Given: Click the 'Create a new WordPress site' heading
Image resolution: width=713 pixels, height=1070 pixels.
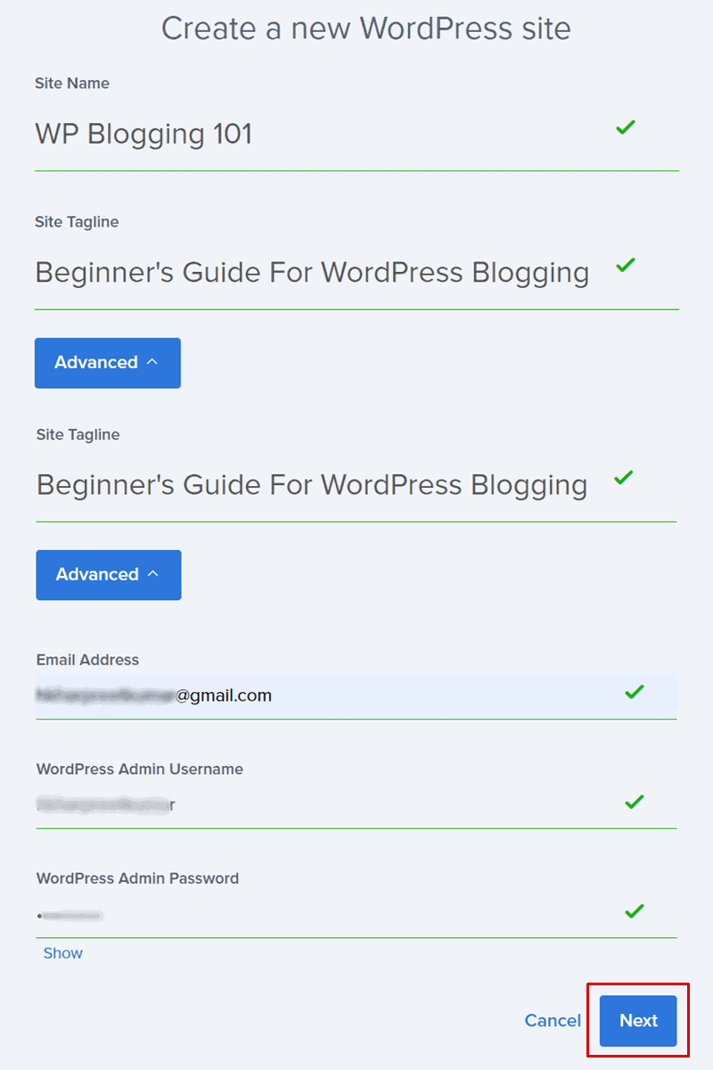Looking at the screenshot, I should pos(365,29).
